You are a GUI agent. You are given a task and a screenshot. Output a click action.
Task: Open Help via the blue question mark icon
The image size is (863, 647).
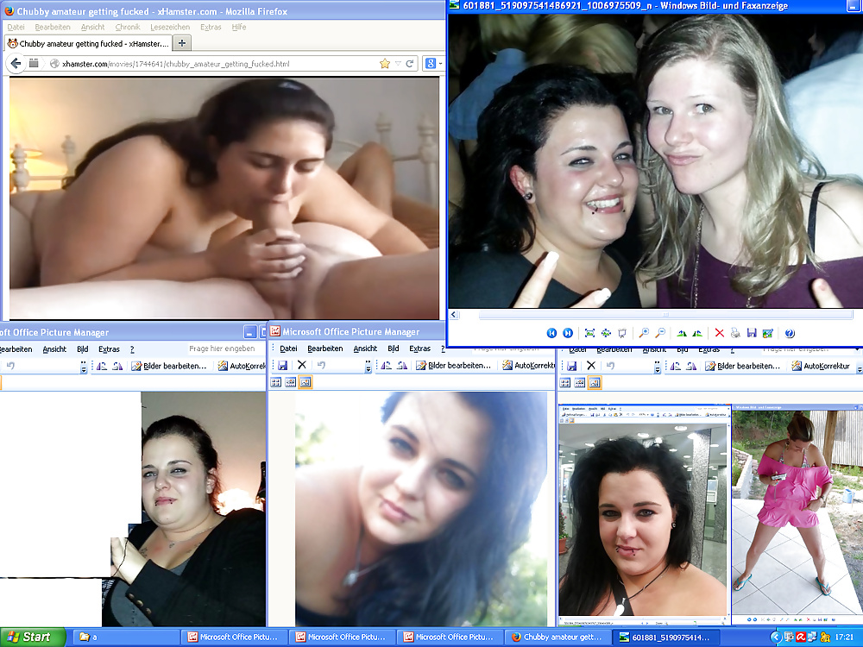point(788,333)
